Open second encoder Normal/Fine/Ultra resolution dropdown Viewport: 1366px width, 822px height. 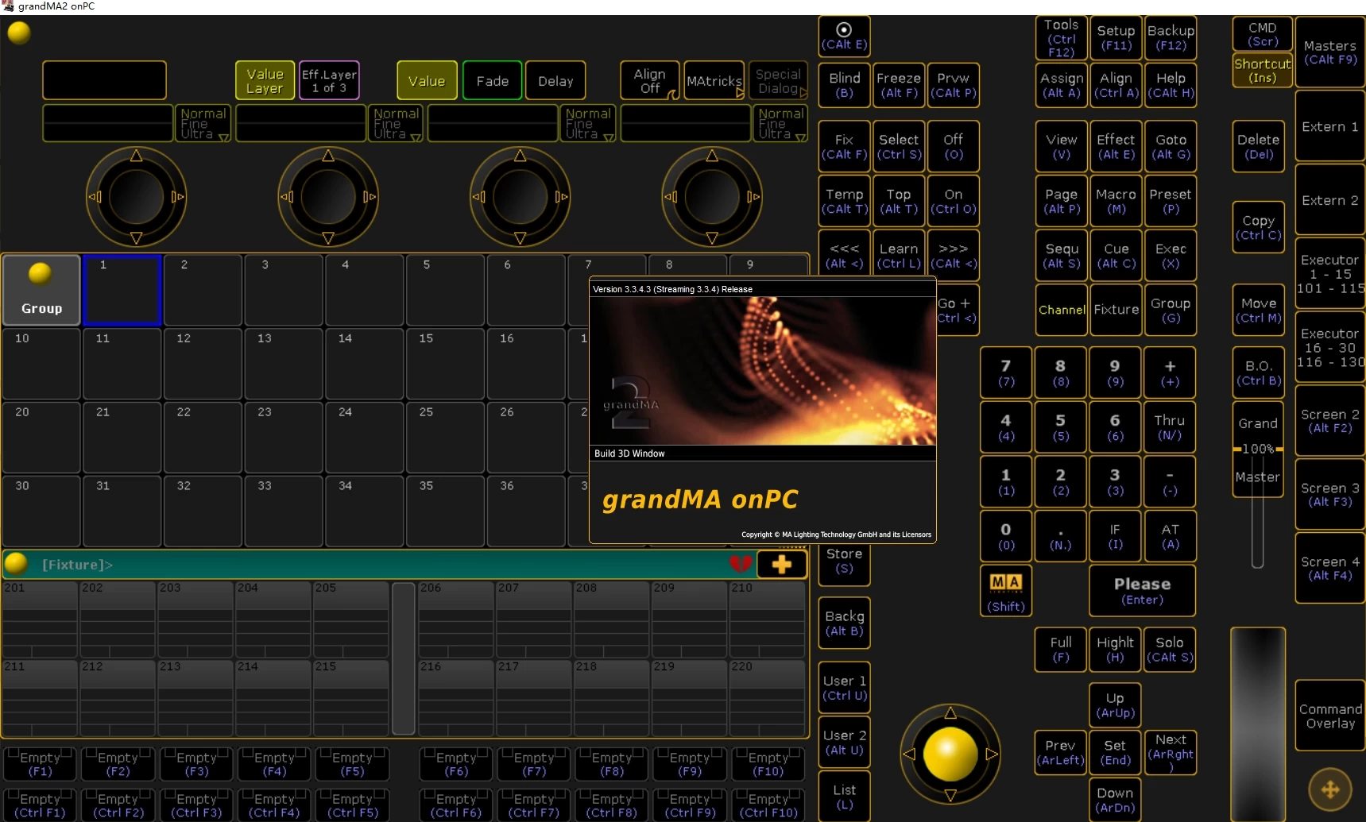tap(396, 123)
